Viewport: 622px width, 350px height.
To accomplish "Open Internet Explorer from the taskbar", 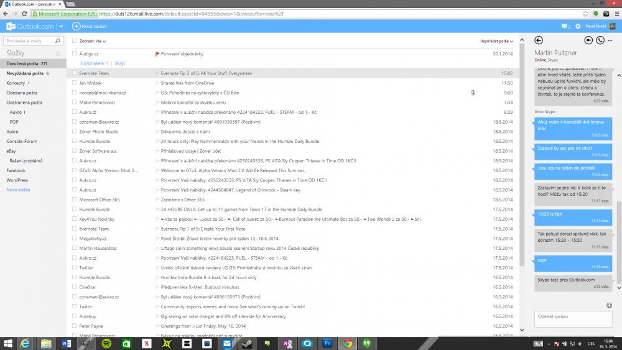I will coord(25,343).
